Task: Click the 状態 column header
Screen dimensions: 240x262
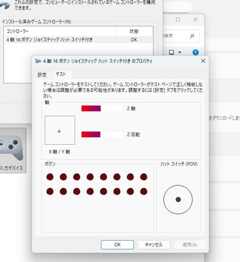Action: pyautogui.click(x=134, y=31)
